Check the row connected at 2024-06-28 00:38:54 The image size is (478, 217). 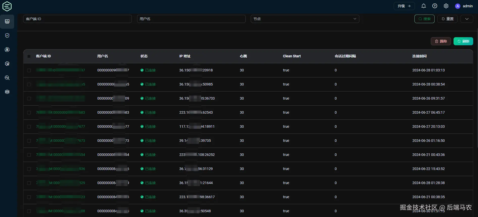(29, 84)
